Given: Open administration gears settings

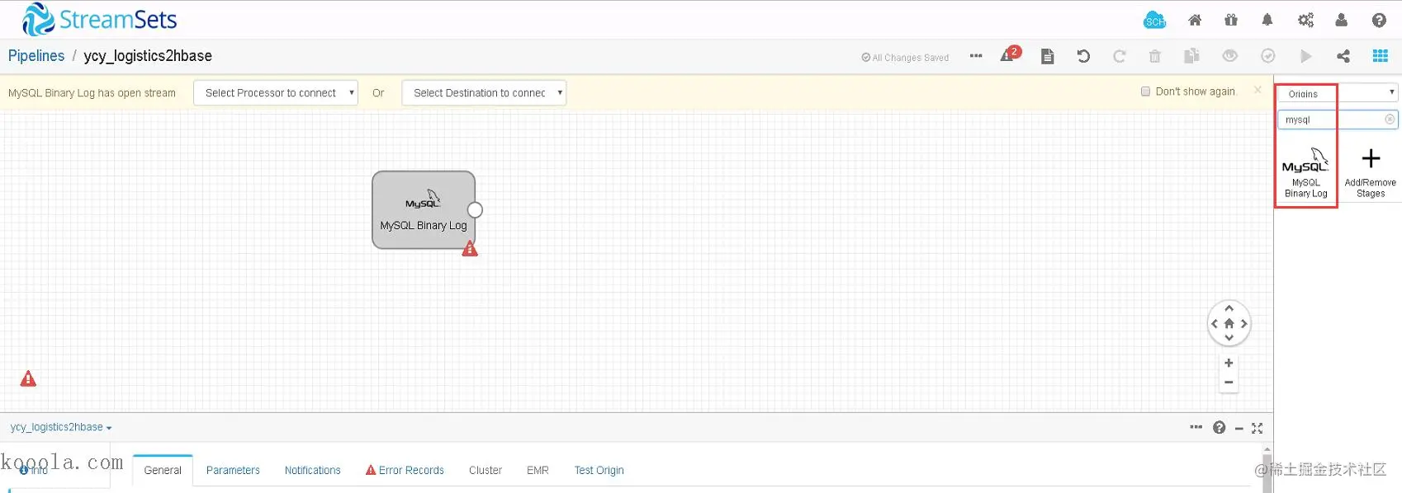Looking at the screenshot, I should pos(1305,21).
